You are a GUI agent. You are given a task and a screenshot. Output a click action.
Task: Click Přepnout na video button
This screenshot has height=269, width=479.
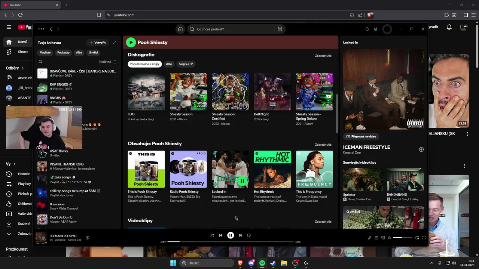pos(361,136)
